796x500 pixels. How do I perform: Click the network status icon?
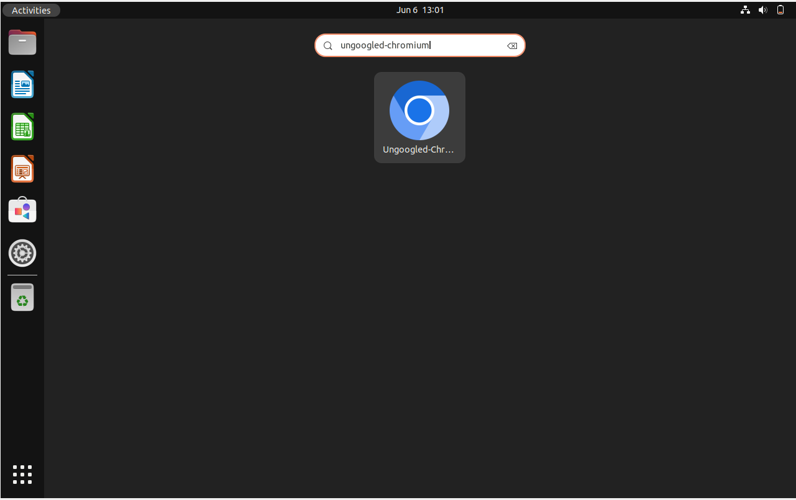pos(745,10)
